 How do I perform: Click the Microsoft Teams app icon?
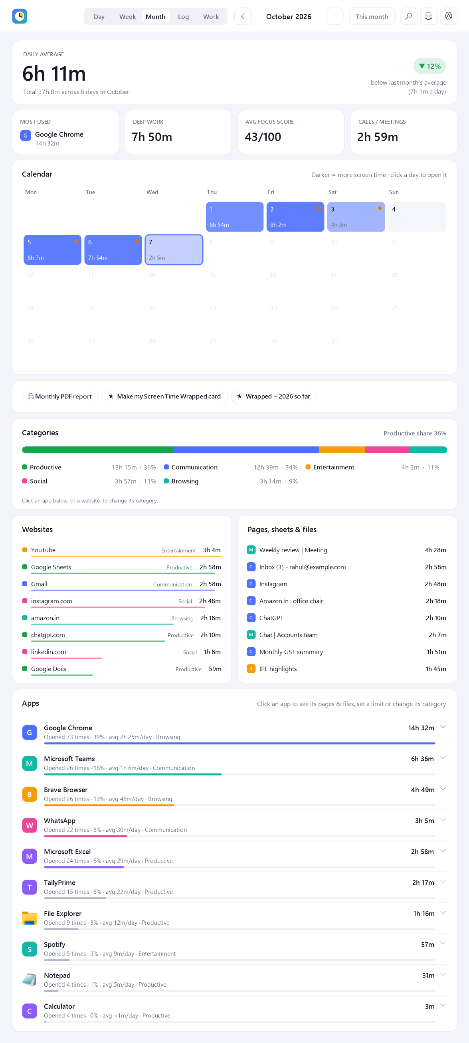pyautogui.click(x=30, y=763)
